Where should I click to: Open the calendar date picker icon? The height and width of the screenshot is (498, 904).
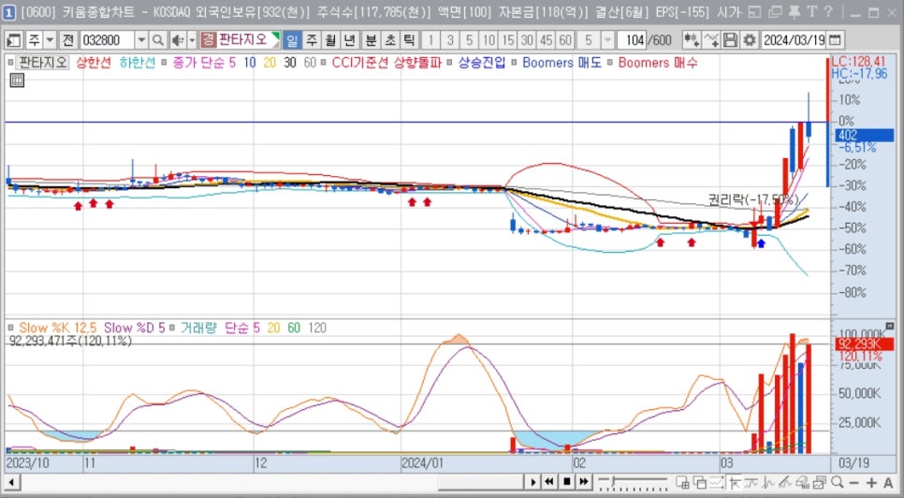835,39
